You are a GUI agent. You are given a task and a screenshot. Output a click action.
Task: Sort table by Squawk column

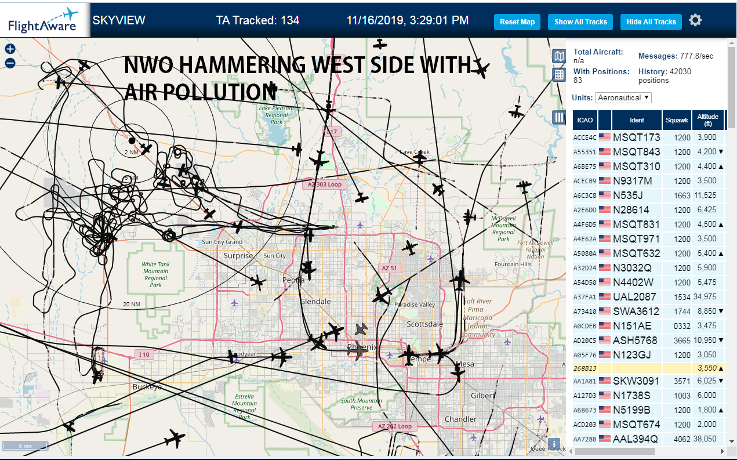click(677, 120)
